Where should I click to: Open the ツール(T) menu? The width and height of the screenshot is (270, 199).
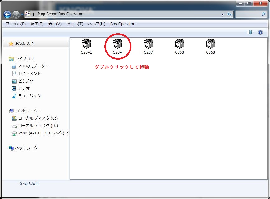(75, 24)
